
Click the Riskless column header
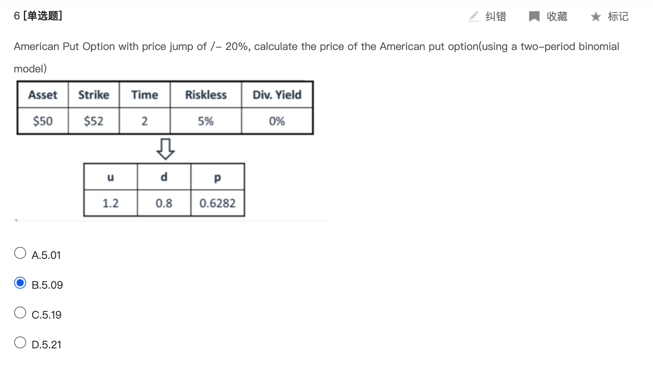[206, 95]
